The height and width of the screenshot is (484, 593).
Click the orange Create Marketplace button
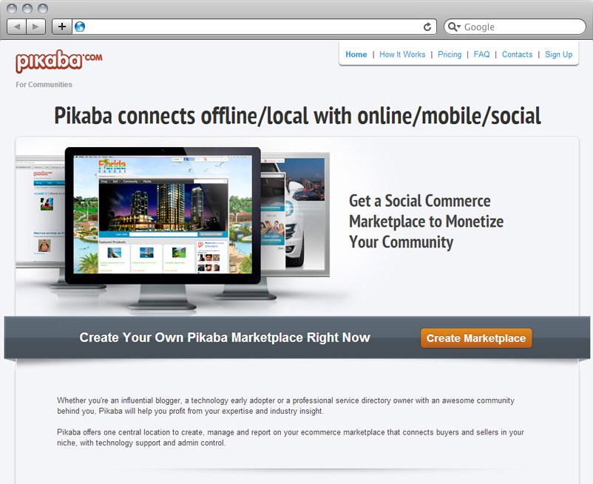[x=476, y=338]
